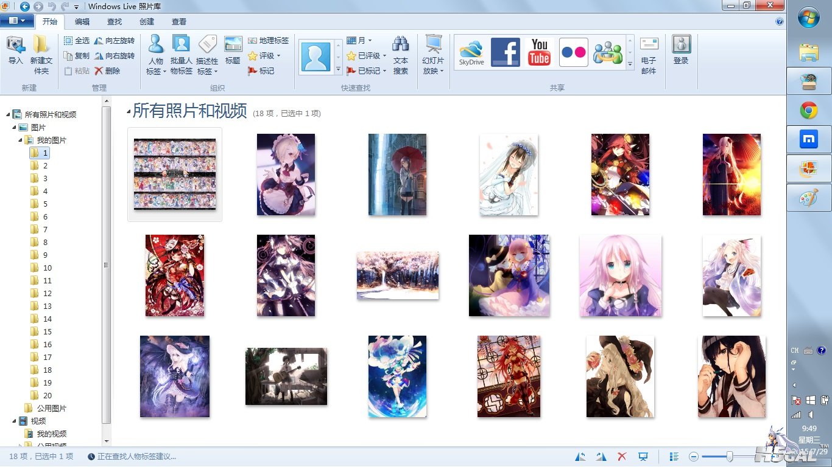
Task: Upload to SkyDrive via ribbon icon
Action: [x=471, y=52]
